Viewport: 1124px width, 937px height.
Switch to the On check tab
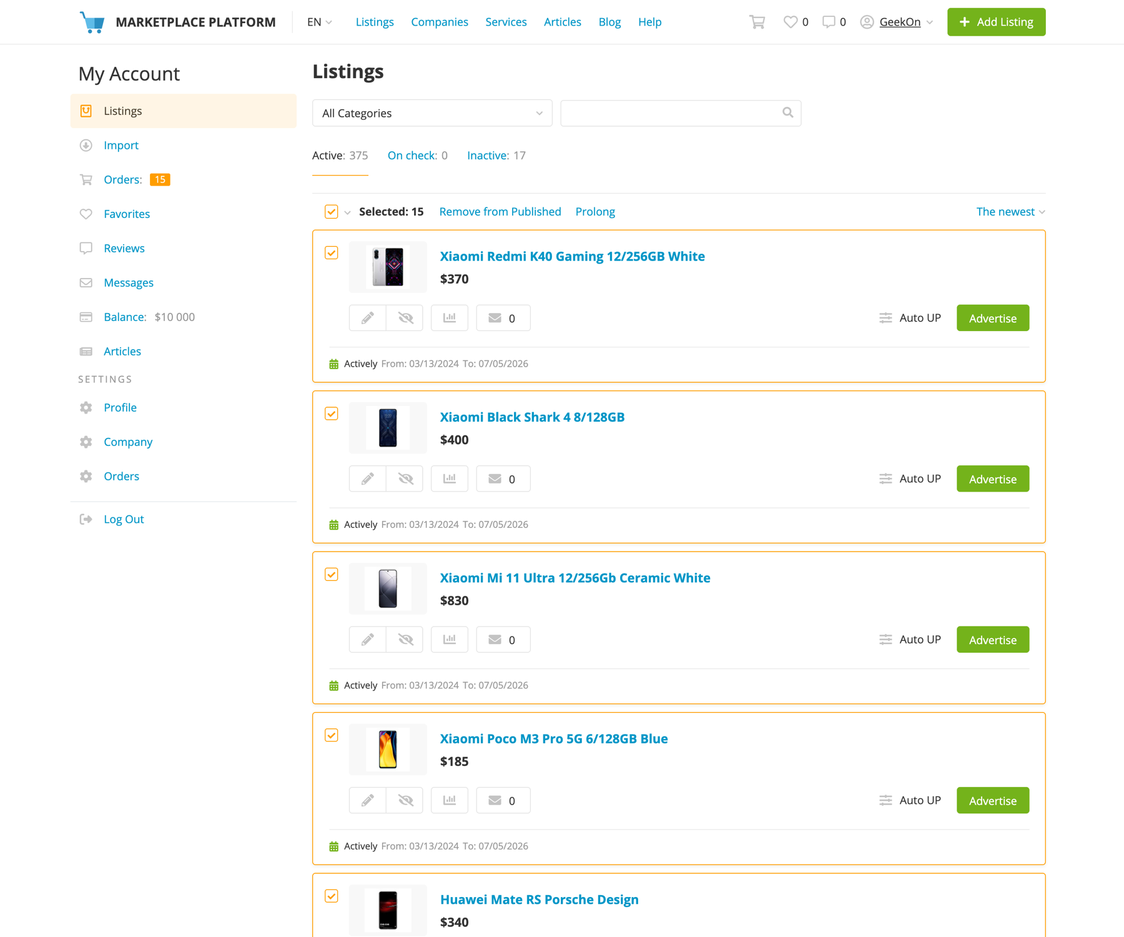coord(417,156)
